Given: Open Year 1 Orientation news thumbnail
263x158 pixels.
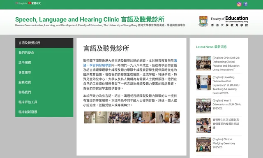Looking at the screenshot, I should click(204, 106).
